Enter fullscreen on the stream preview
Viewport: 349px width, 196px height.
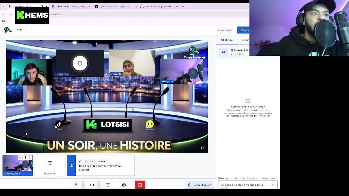[203, 148]
